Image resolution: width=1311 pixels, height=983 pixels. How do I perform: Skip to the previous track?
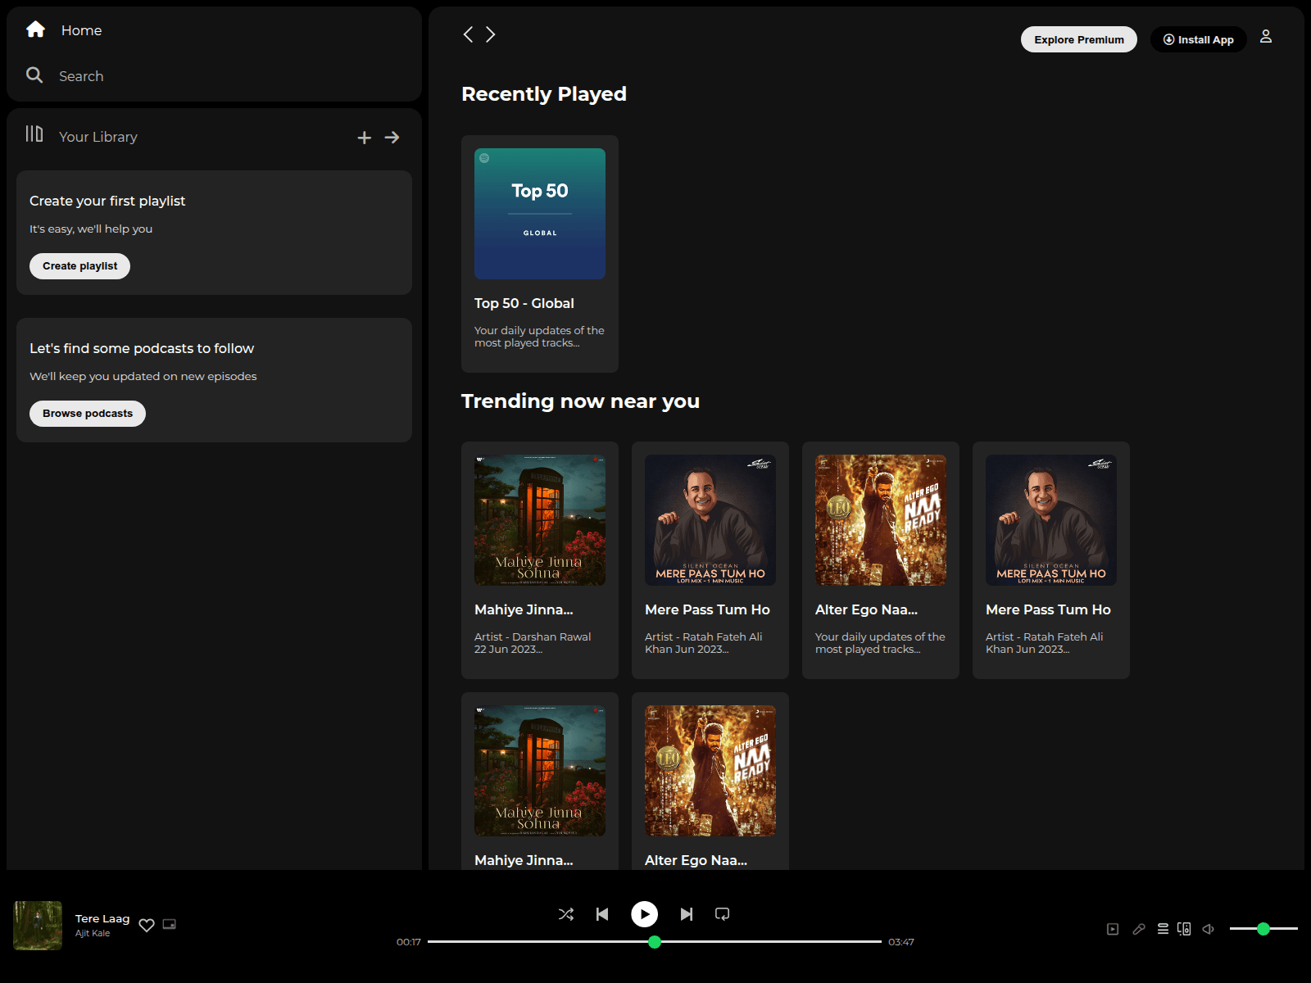tap(602, 914)
